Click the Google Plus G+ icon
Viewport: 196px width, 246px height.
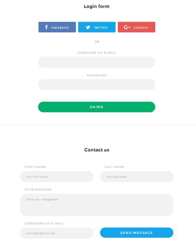[x=127, y=27]
